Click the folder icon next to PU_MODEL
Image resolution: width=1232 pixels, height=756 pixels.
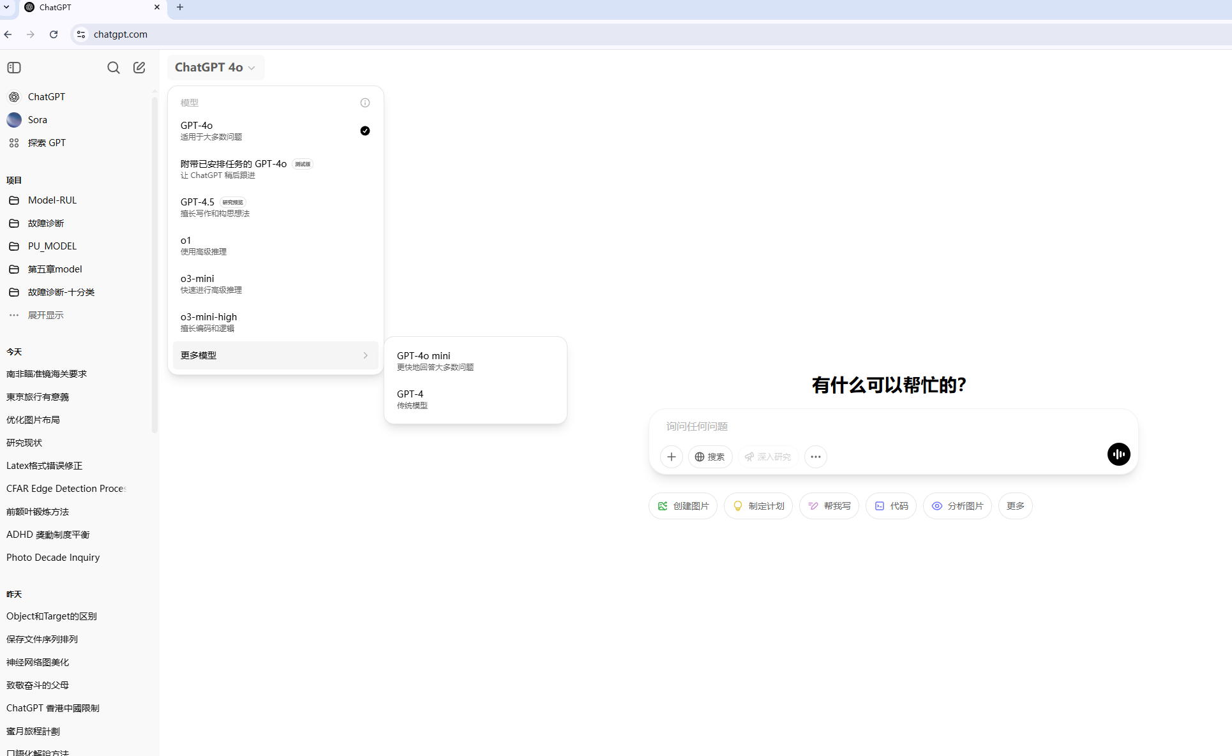click(x=14, y=246)
